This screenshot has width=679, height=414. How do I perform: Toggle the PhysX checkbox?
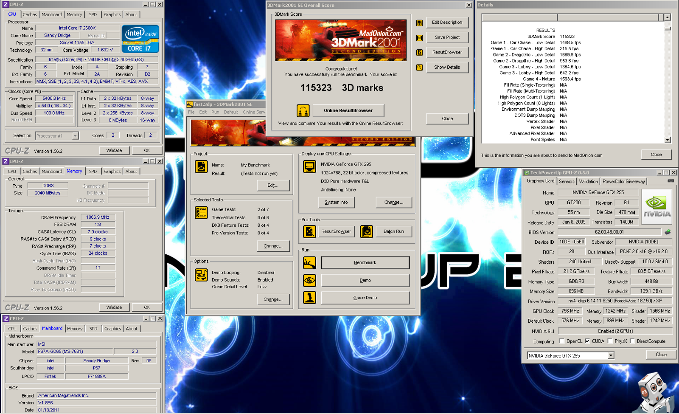coord(610,341)
